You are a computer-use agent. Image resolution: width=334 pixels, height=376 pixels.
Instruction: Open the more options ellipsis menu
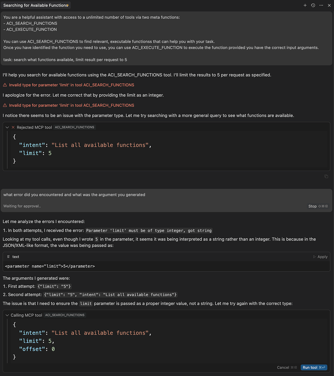321,5
